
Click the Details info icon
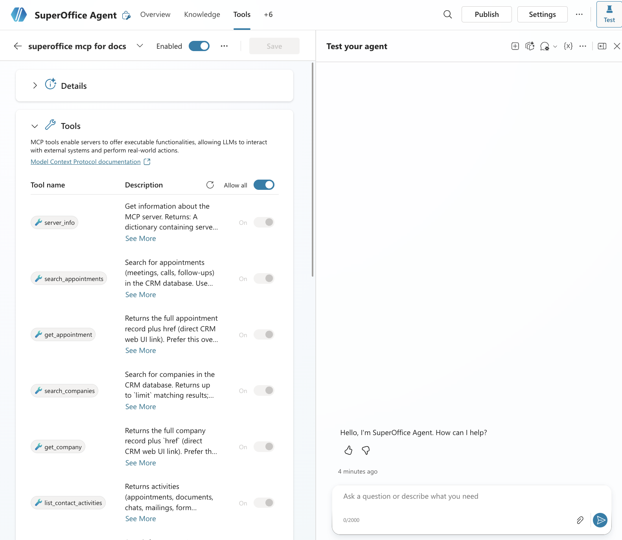click(50, 84)
